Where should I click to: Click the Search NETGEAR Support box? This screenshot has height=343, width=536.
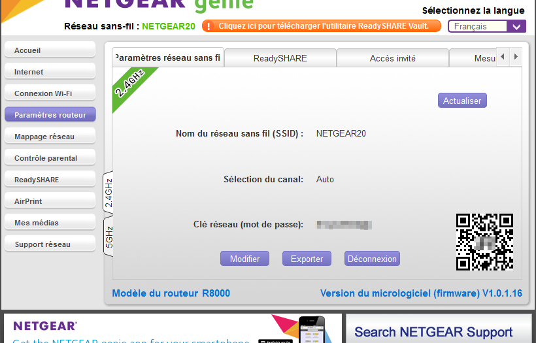click(433, 332)
